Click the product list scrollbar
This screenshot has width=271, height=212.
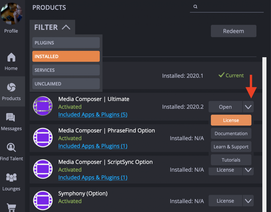(264, 134)
